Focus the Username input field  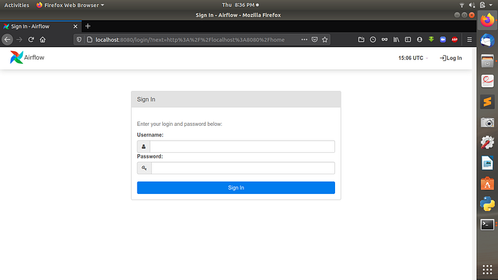click(x=242, y=146)
